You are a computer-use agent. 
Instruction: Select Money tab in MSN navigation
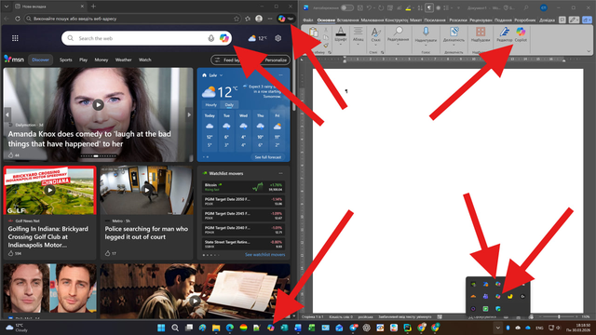click(102, 60)
